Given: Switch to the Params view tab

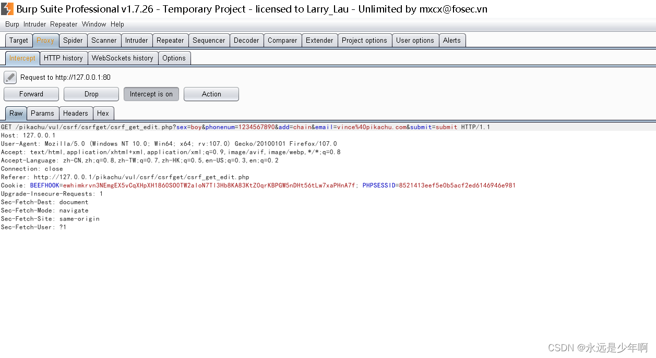Looking at the screenshot, I should (x=42, y=113).
